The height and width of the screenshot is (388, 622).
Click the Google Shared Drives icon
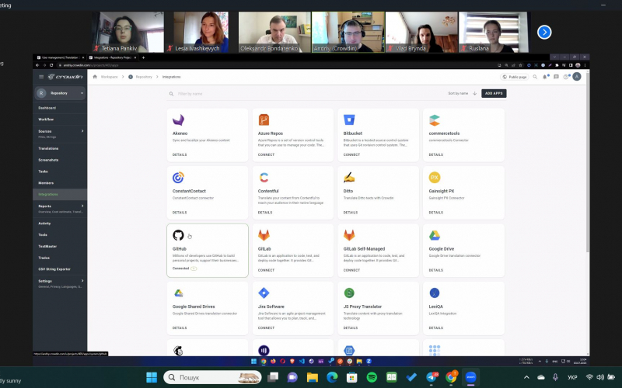pyautogui.click(x=179, y=293)
